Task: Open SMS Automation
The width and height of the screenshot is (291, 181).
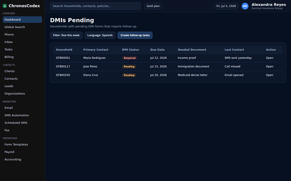Action: tap(22, 115)
